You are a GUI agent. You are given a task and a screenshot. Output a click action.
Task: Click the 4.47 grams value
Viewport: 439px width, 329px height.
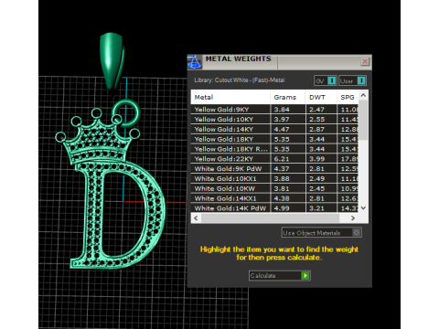pos(282,129)
